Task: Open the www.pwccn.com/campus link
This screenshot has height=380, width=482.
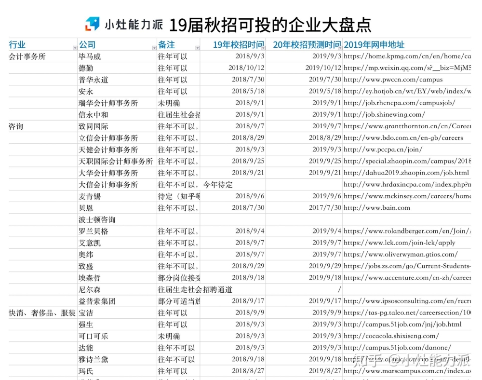Action: tap(393, 80)
